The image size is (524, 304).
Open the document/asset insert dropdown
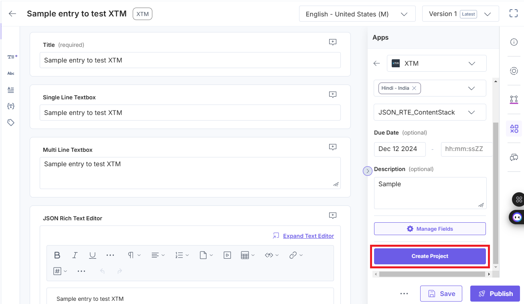[206, 255]
